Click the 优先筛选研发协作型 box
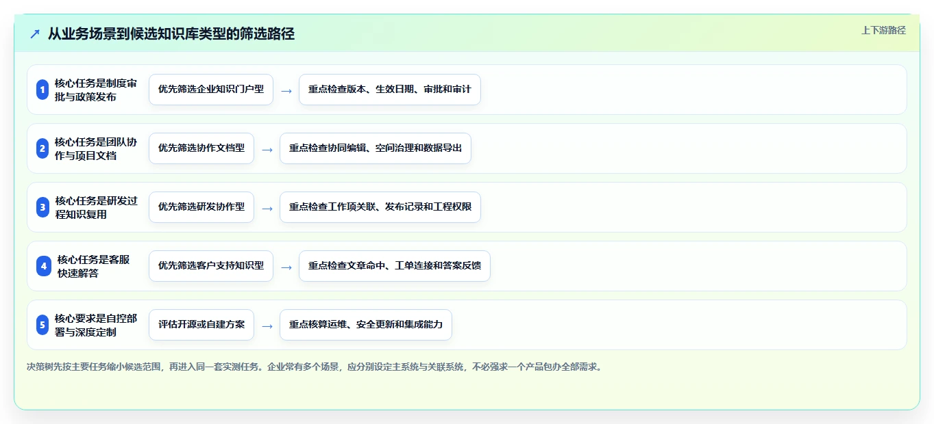Screen dimensions: 934x424 (x=201, y=207)
